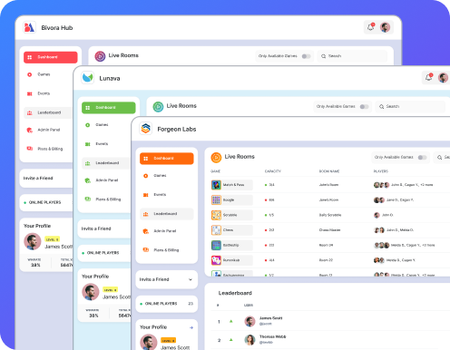Open Events in Lunava sidebar
The height and width of the screenshot is (350, 450).
click(106, 144)
